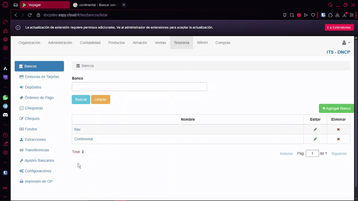Delete the Itau bank with the red X
358x201 pixels.
[x=338, y=130]
